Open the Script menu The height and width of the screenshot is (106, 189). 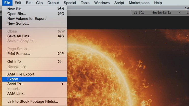point(119,3)
